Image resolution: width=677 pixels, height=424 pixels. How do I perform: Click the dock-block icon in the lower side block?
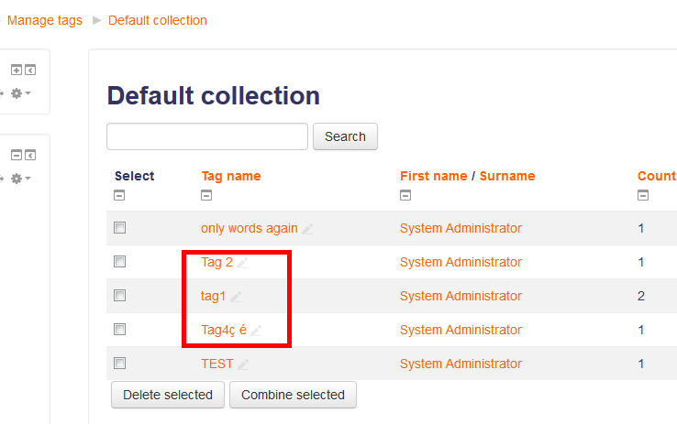30,155
